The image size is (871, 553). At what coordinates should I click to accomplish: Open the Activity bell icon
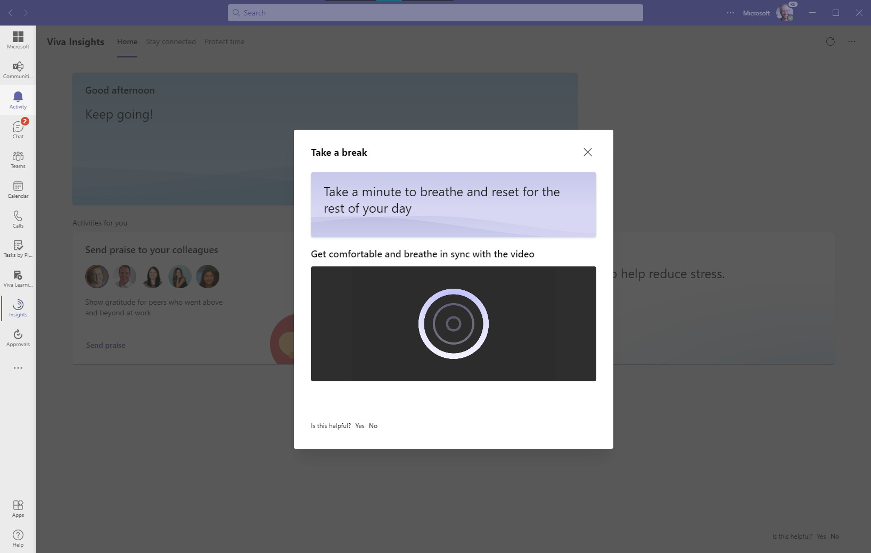pyautogui.click(x=18, y=99)
